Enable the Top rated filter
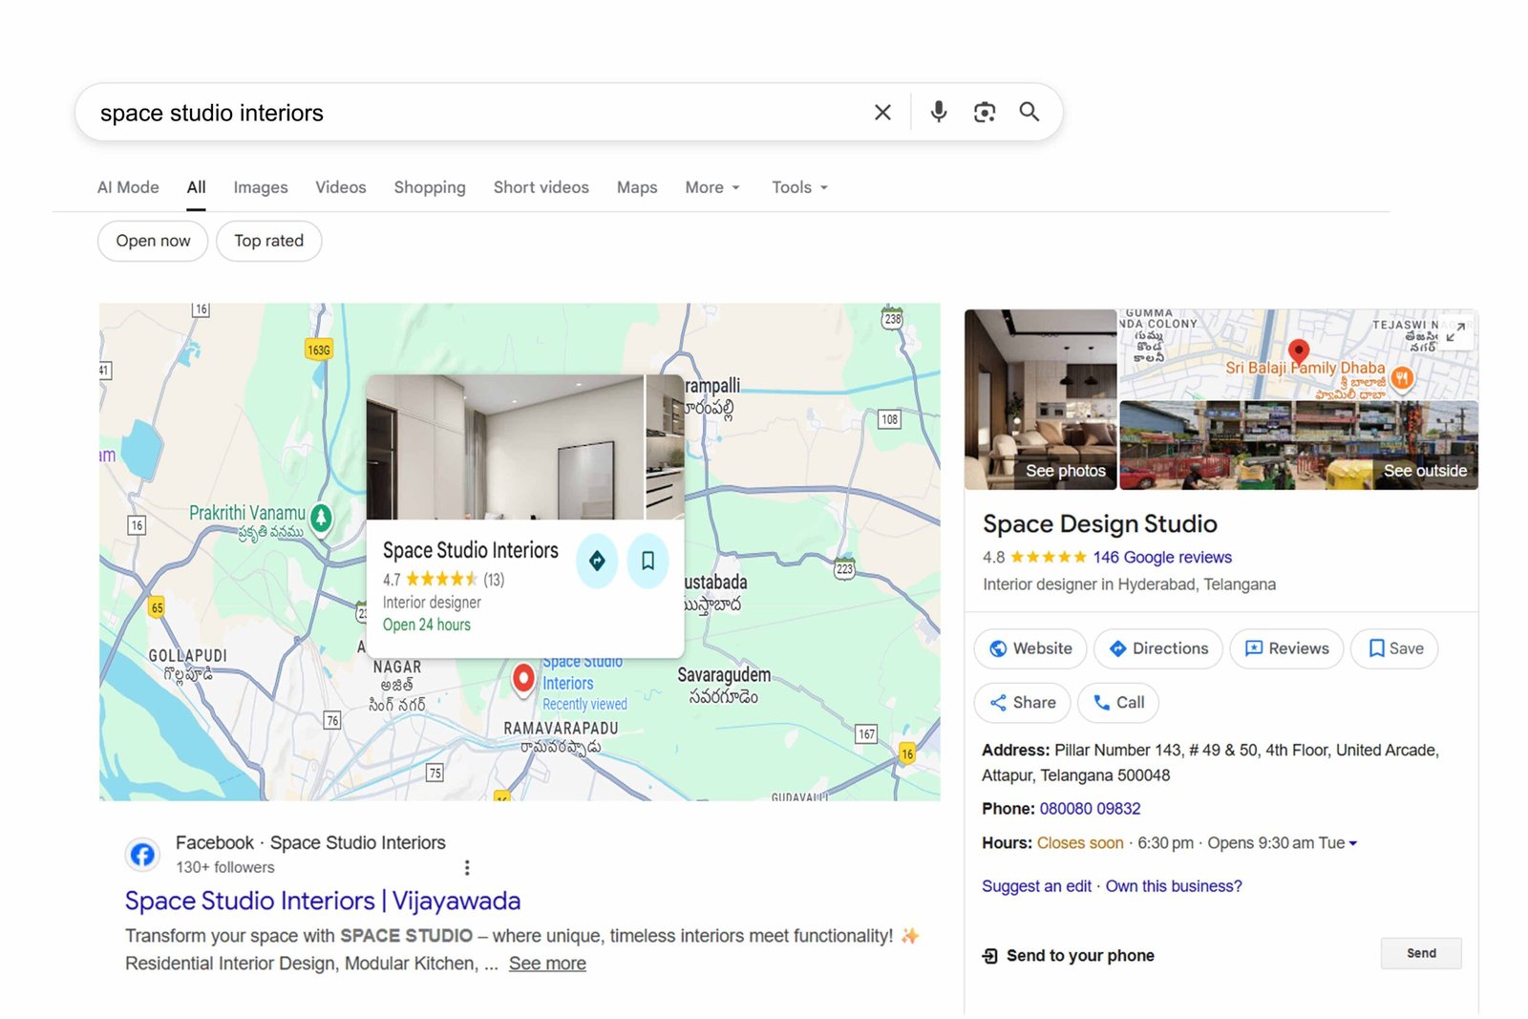Image resolution: width=1528 pixels, height=1019 pixels. click(x=268, y=241)
